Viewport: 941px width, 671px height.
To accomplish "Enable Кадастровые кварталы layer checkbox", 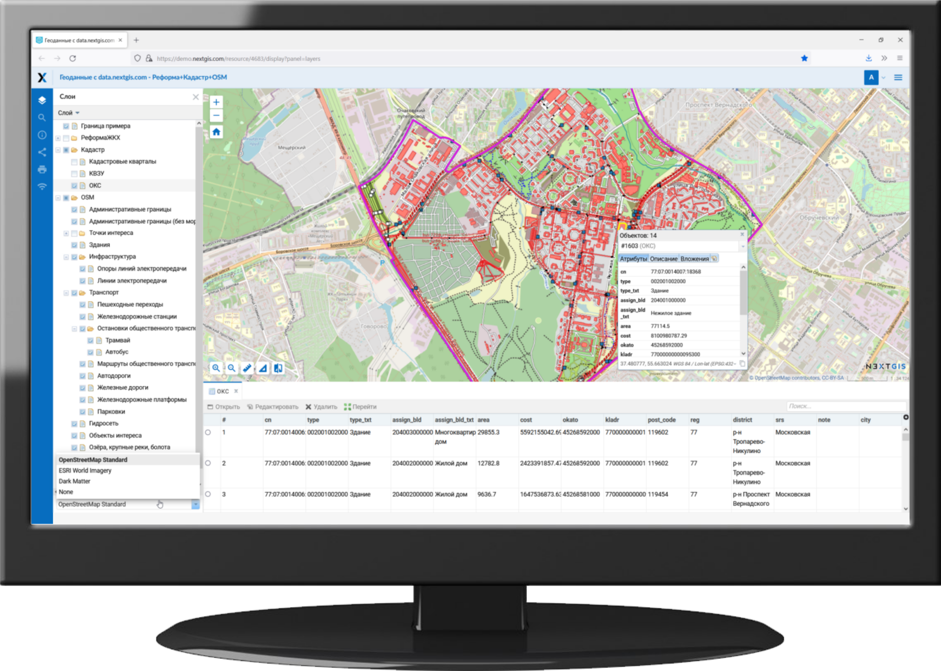I will point(74,162).
